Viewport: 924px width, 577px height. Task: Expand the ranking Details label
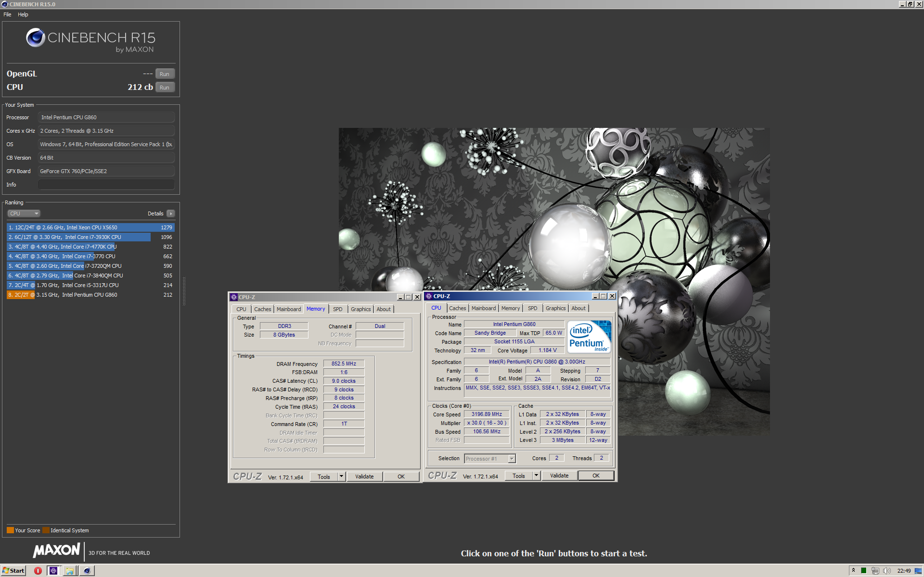[x=155, y=213]
